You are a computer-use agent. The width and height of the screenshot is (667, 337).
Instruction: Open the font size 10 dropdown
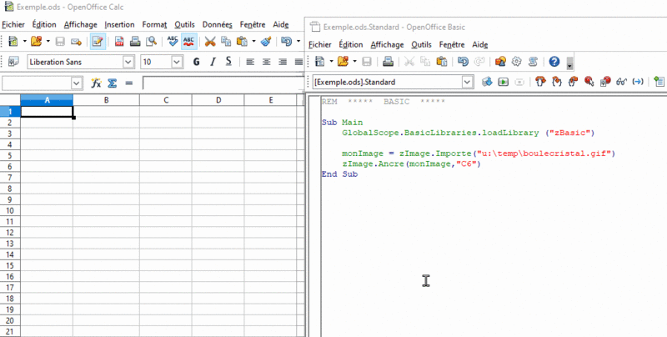coord(177,62)
